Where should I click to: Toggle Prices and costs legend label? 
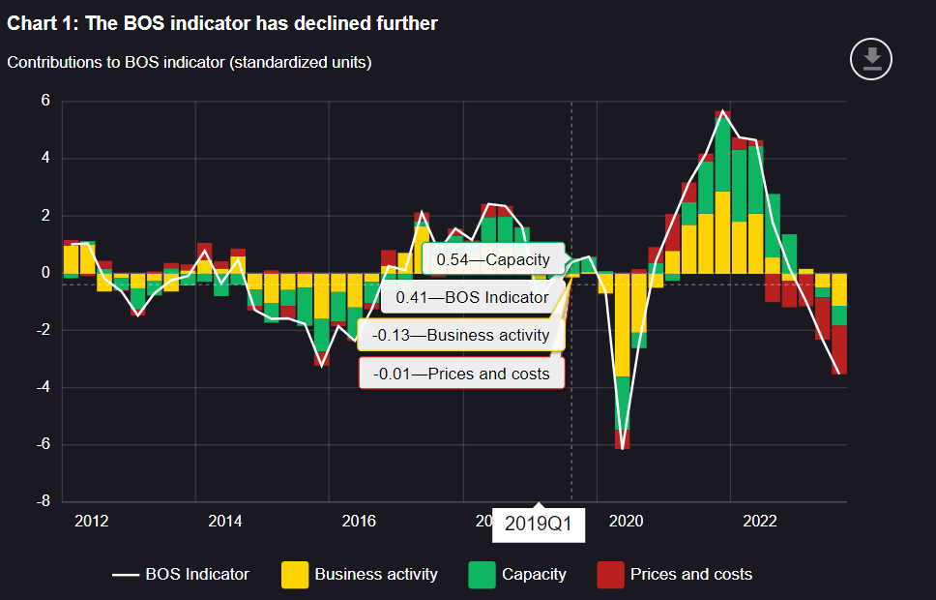click(690, 575)
